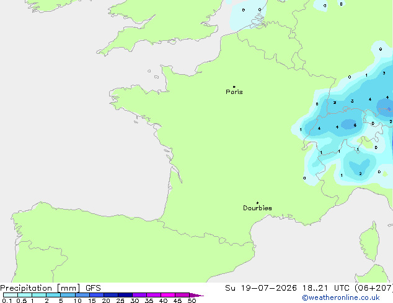Image resolution: width=393 pixels, height=303 pixels.
Task: Select the Dourbies city name label
Action: (x=257, y=208)
